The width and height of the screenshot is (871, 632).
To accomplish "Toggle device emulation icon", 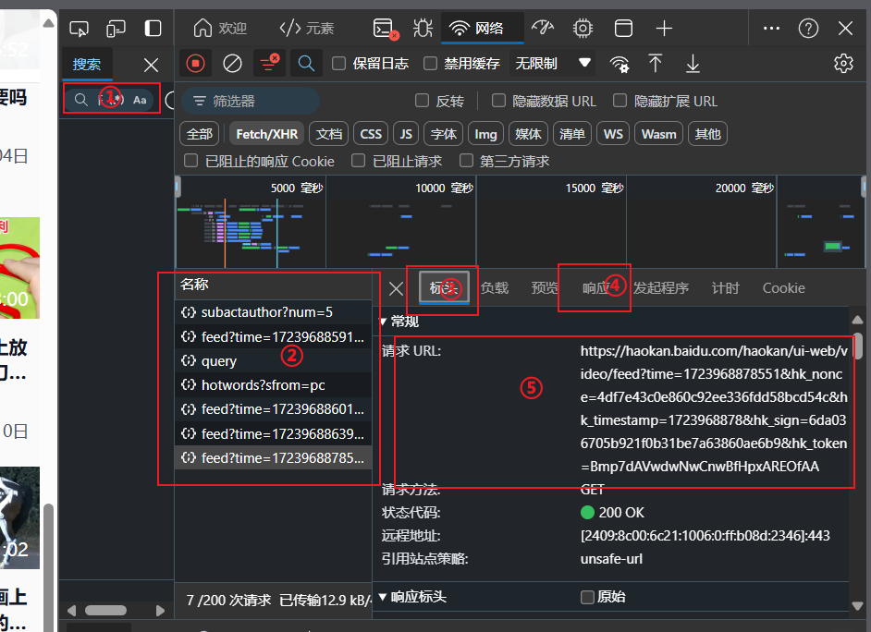I will click(116, 29).
